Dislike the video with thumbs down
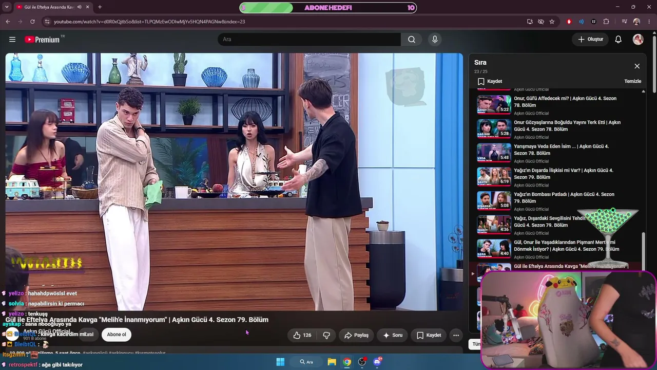The height and width of the screenshot is (370, 657). point(326,335)
